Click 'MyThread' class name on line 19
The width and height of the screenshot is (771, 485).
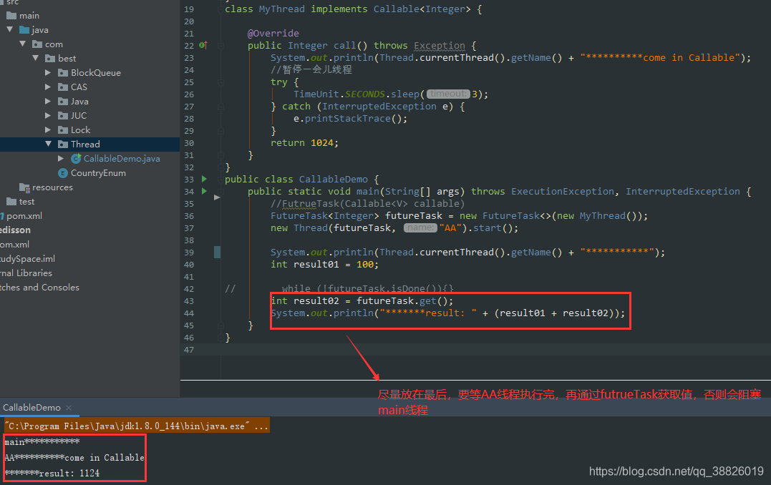point(282,9)
